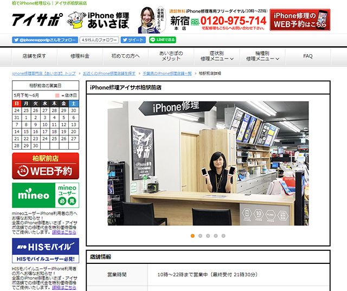The width and height of the screenshot is (347, 291).
Task: Click the アイサポ logo in the header
Action: (x=37, y=20)
